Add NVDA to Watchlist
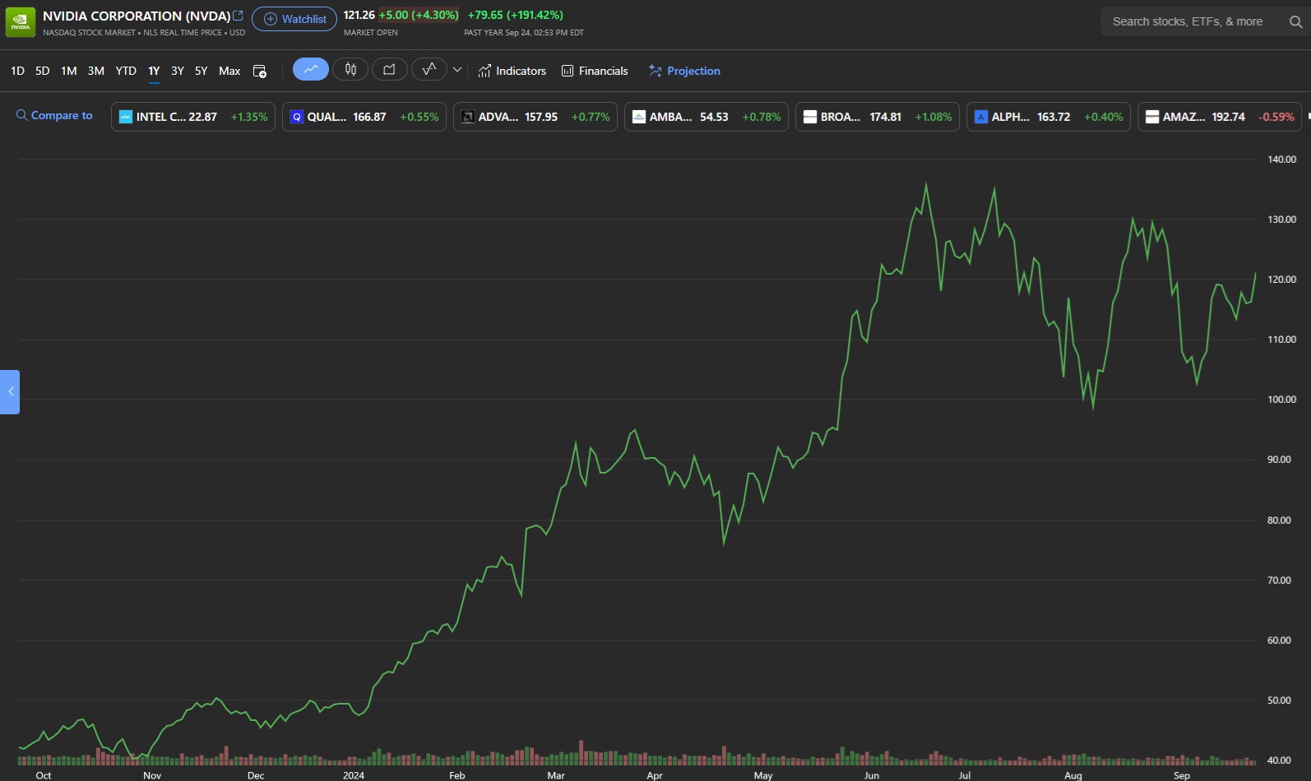 click(294, 19)
